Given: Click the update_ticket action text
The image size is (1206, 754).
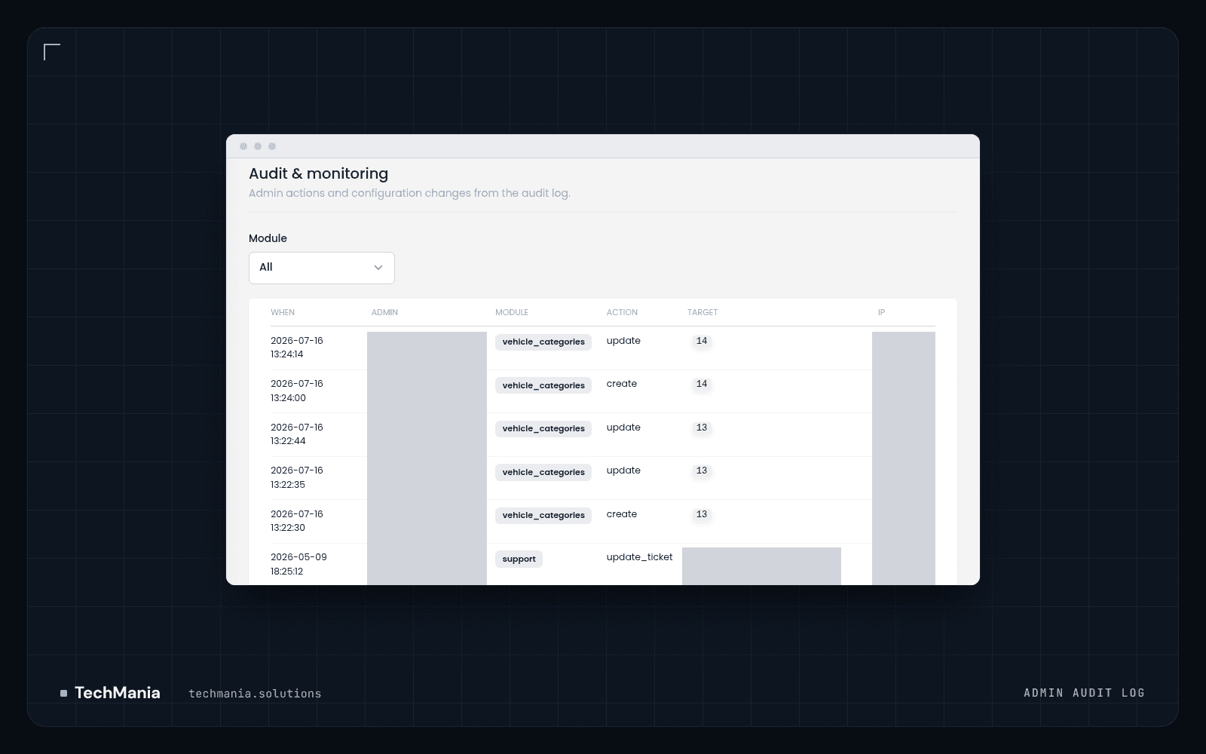Looking at the screenshot, I should click(639, 557).
